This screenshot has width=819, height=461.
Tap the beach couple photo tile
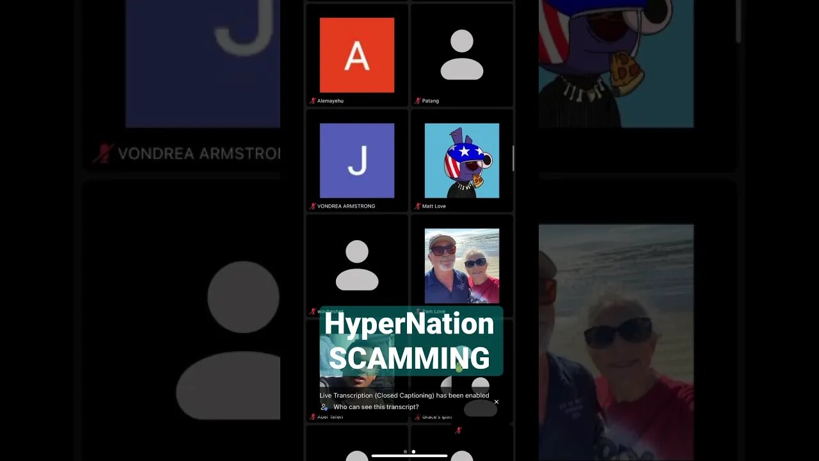click(x=462, y=266)
